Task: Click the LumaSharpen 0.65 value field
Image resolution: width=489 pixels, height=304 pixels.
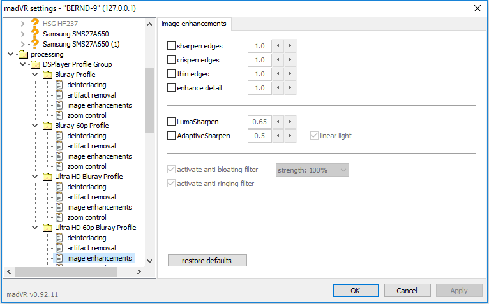Action: (x=260, y=122)
